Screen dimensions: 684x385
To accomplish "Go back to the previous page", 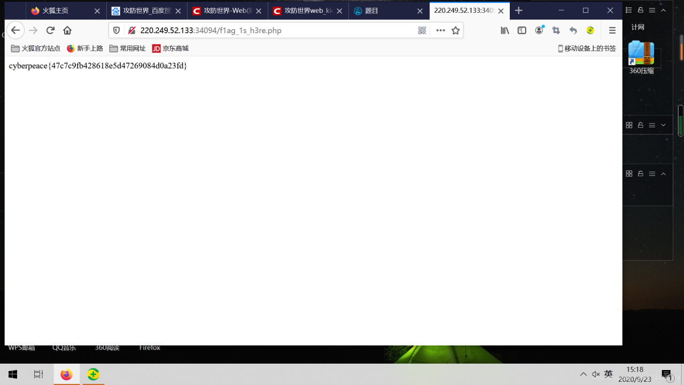I will [15, 30].
